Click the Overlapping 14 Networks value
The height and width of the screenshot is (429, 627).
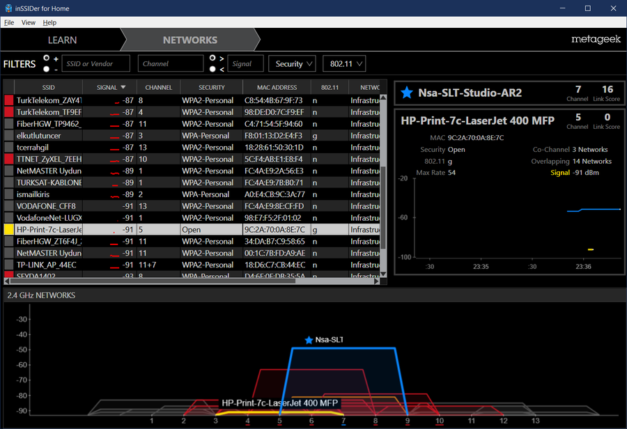591,161
